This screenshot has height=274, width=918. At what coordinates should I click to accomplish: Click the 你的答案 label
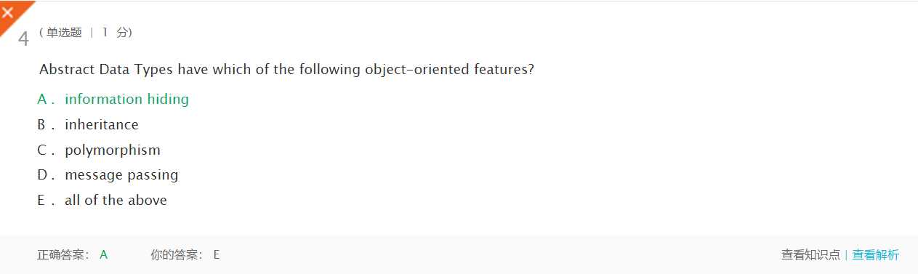pos(177,254)
